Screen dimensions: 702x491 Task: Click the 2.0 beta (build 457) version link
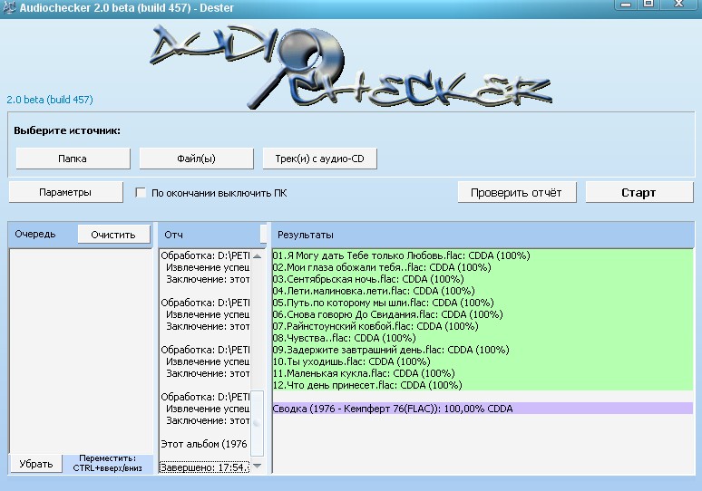50,100
